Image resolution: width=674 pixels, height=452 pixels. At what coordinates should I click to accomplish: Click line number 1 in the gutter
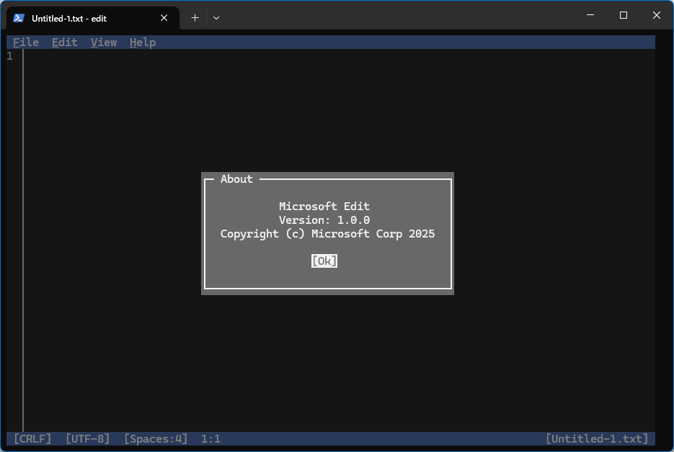(10, 56)
